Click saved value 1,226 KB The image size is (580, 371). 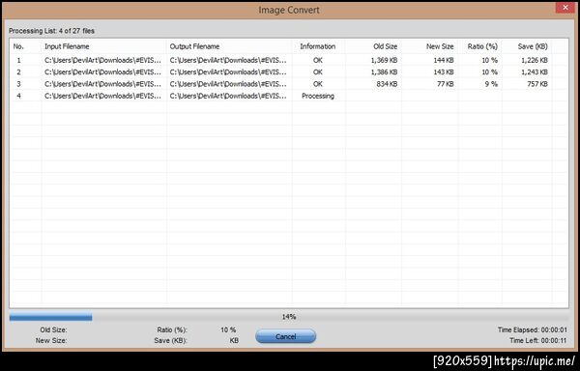tap(535, 60)
